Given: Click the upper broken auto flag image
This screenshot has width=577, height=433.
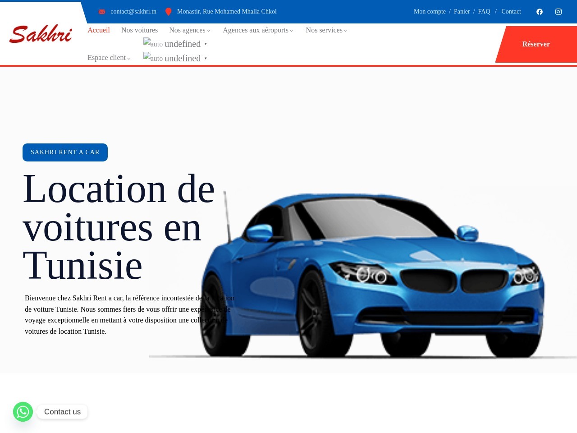Looking at the screenshot, I should (153, 43).
